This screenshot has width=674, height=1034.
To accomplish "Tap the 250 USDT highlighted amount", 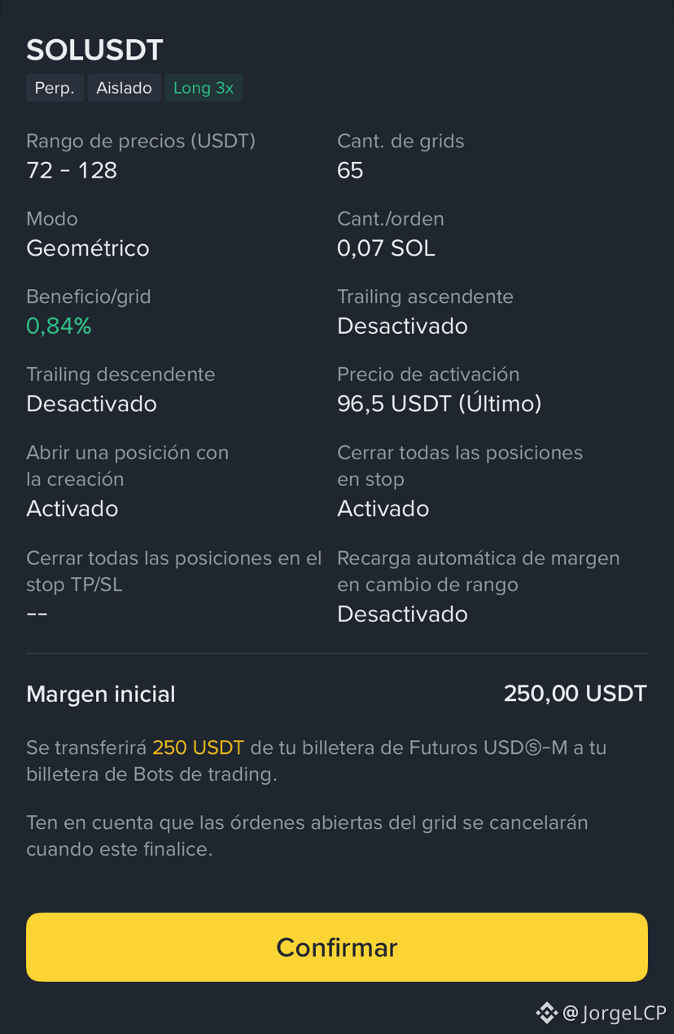I will [198, 747].
